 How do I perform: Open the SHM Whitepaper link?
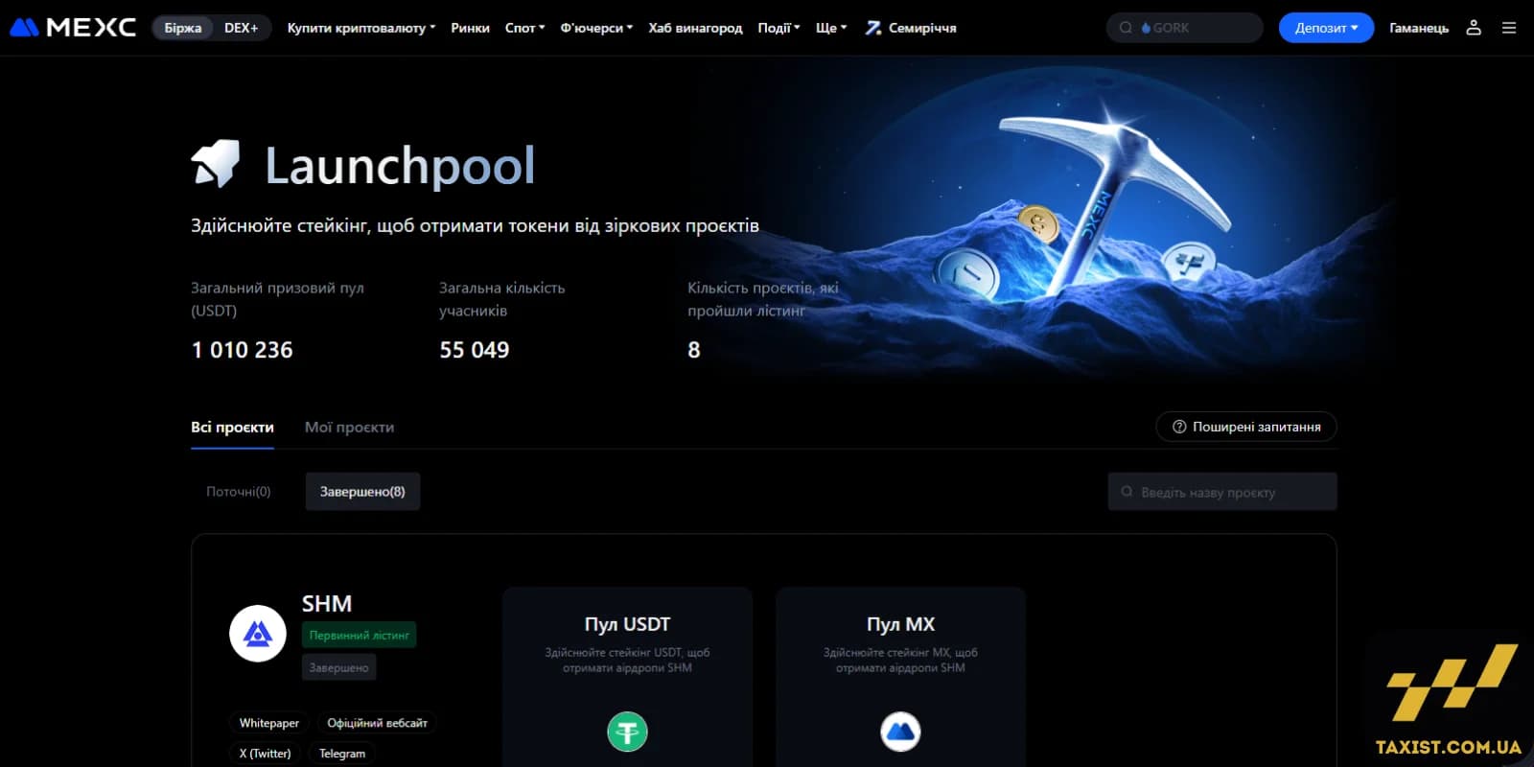pos(268,723)
